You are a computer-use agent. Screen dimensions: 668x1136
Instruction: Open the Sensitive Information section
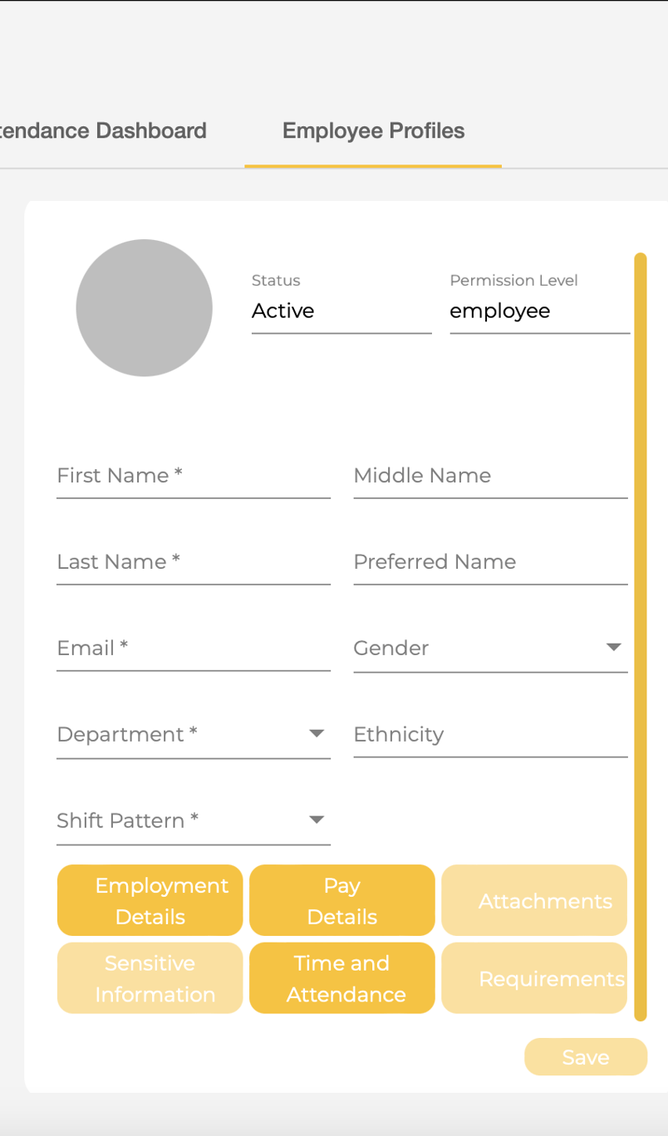[150, 978]
